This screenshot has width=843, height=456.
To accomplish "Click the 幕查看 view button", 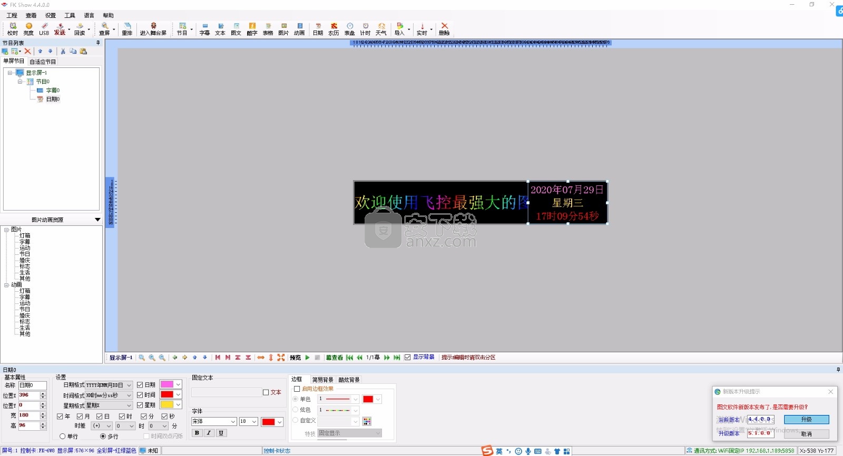I will click(334, 358).
